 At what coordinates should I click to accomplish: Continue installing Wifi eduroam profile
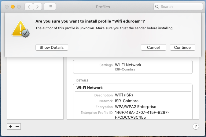182,48
